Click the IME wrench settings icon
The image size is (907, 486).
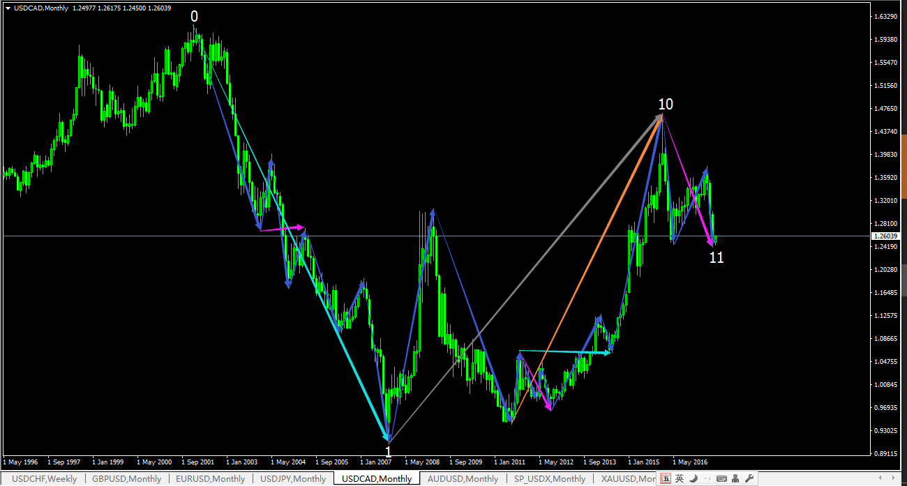[749, 478]
